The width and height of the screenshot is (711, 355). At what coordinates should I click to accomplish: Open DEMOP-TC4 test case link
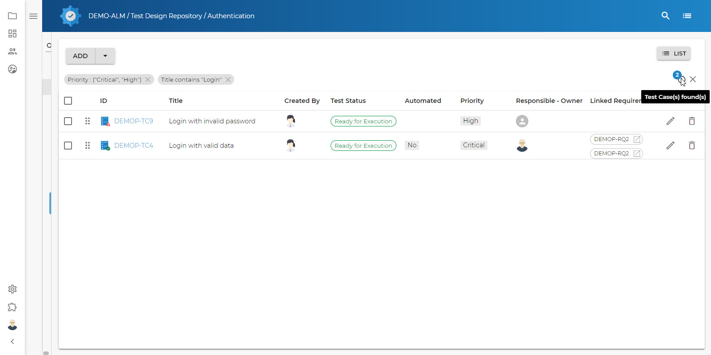click(134, 146)
